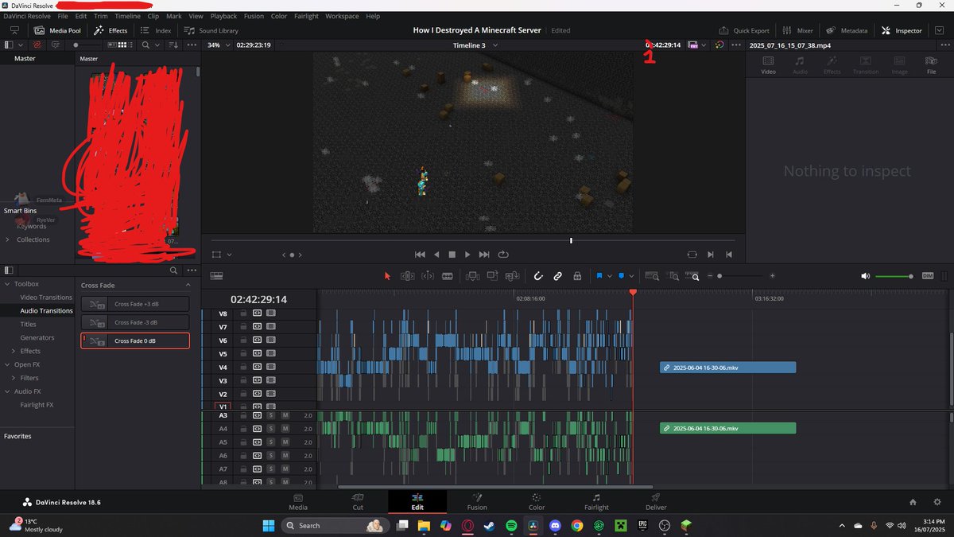Solo track A4 with S button
The image size is (954, 537).
tap(270, 429)
